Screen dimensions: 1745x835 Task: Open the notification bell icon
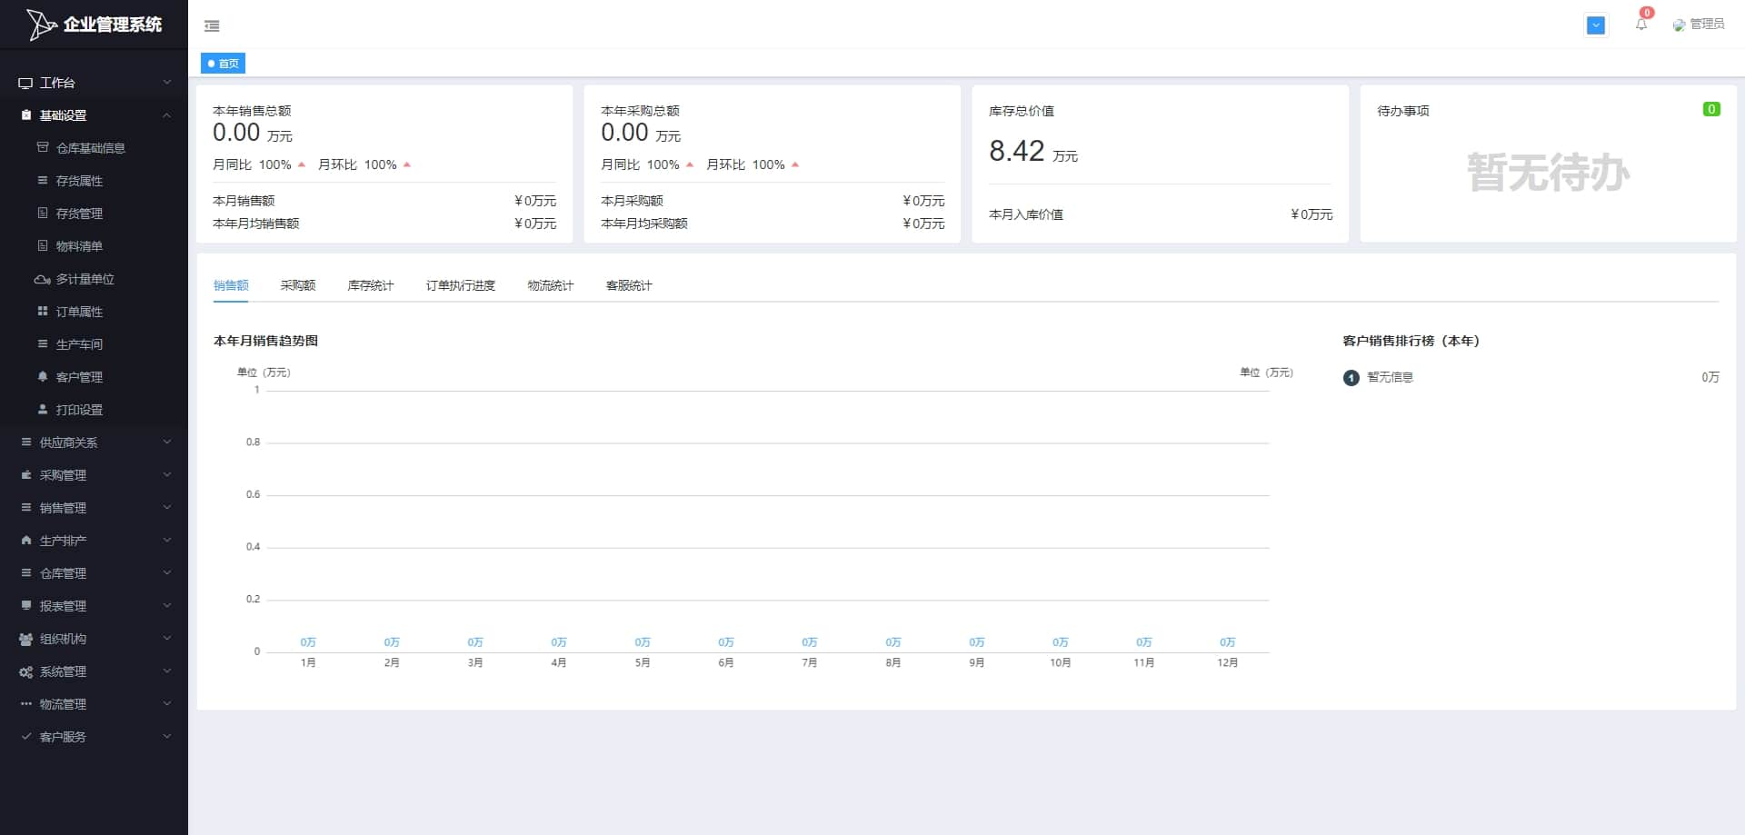(1641, 25)
